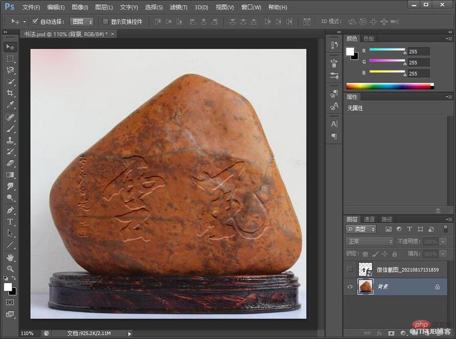Select the Pen tool
456x339 pixels.
10,210
